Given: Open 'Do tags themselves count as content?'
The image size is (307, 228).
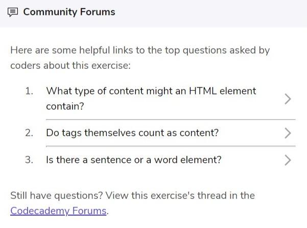Looking at the screenshot, I should tap(132, 133).
